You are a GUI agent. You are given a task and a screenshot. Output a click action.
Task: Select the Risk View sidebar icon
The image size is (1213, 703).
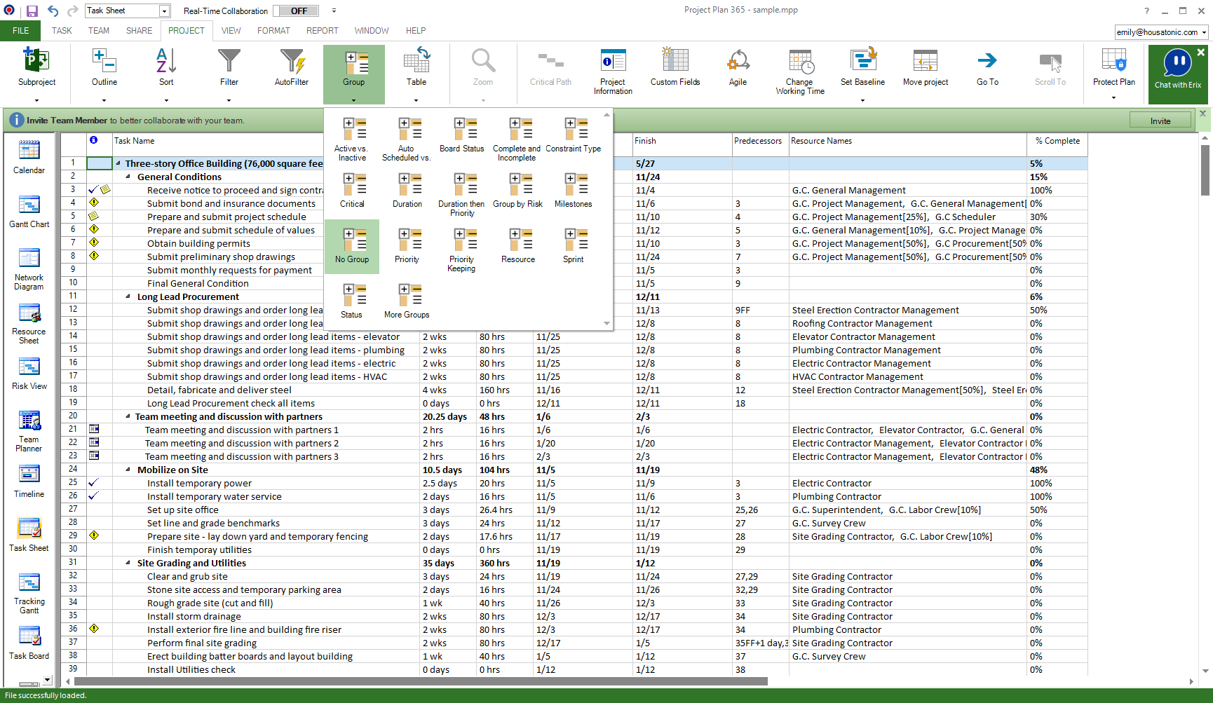click(x=29, y=371)
